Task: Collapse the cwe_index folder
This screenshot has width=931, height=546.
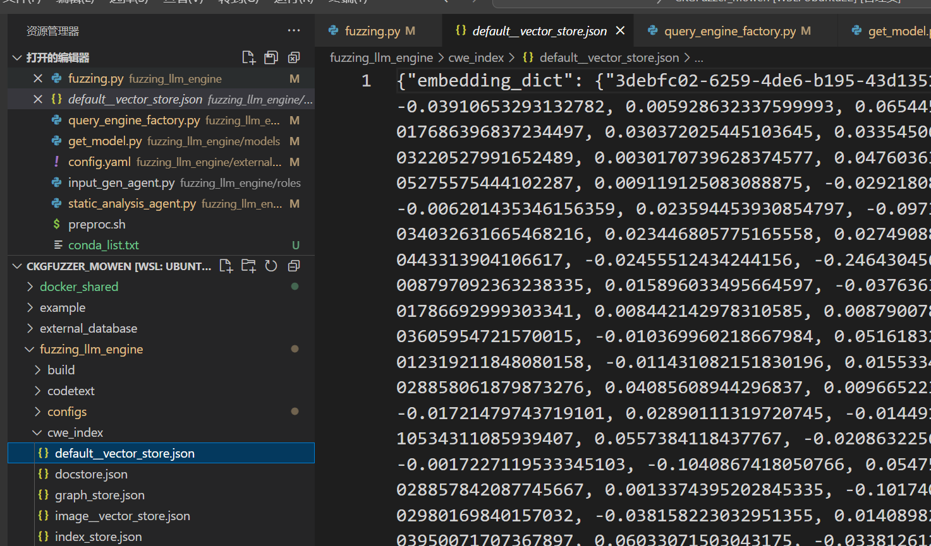Action: tap(75, 432)
